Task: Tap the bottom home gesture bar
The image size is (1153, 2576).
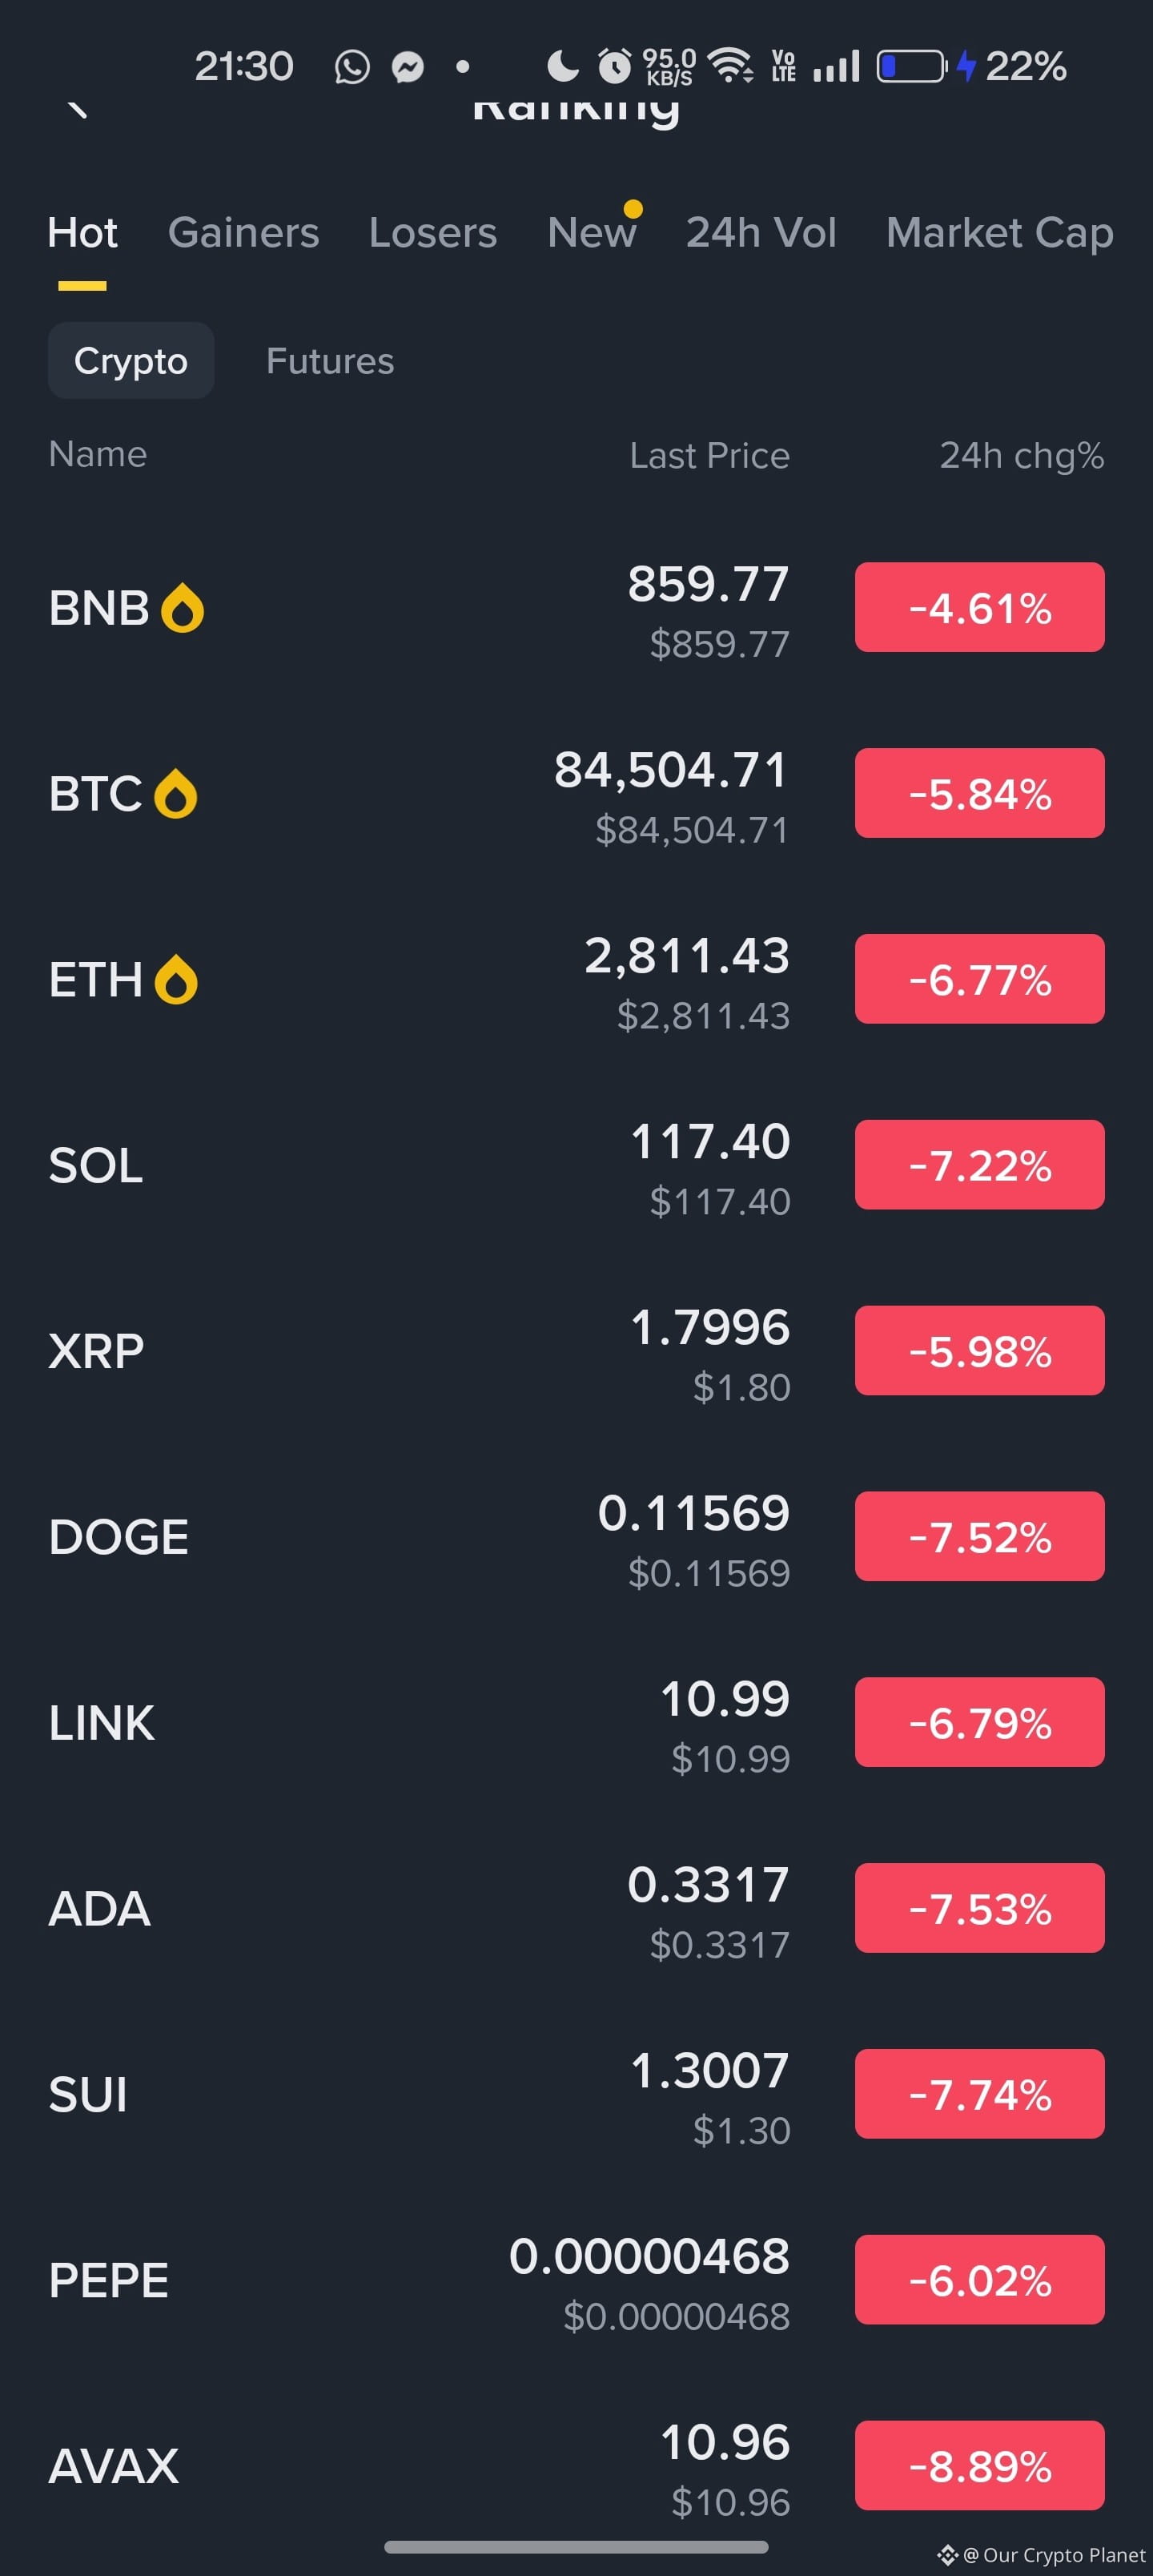Action: (x=576, y=2547)
